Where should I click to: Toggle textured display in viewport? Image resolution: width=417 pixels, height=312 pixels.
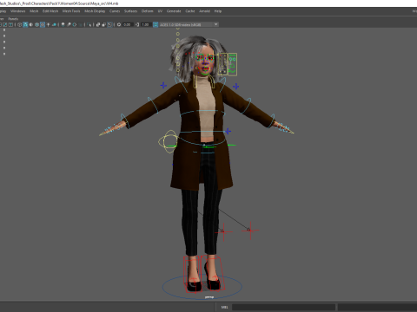[x=43, y=24]
